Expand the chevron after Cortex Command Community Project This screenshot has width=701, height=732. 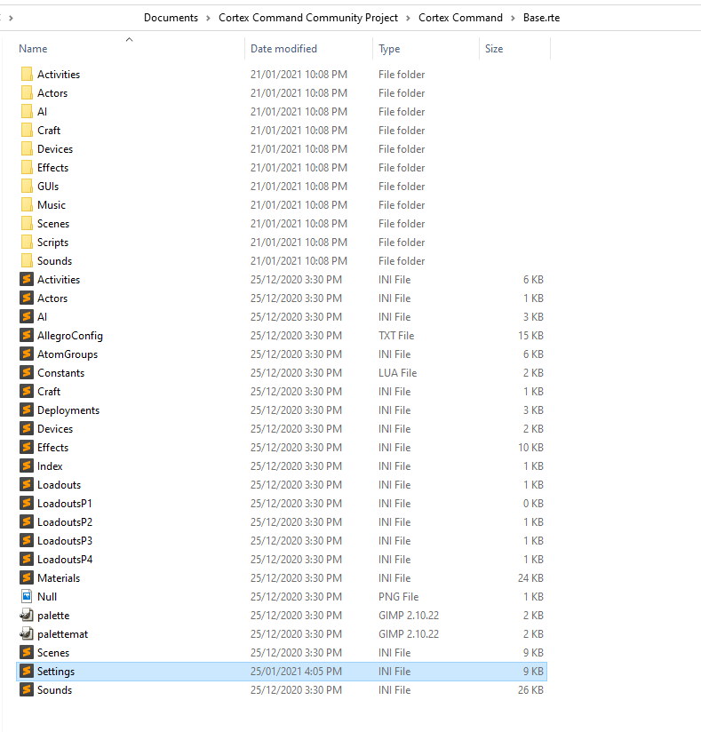point(408,18)
